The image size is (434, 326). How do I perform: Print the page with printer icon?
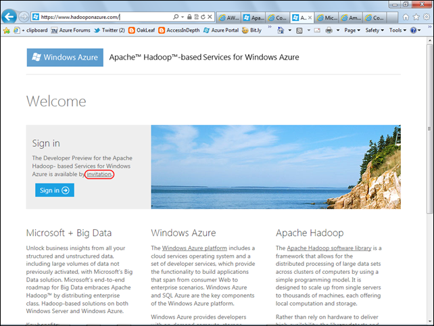(x=329, y=30)
